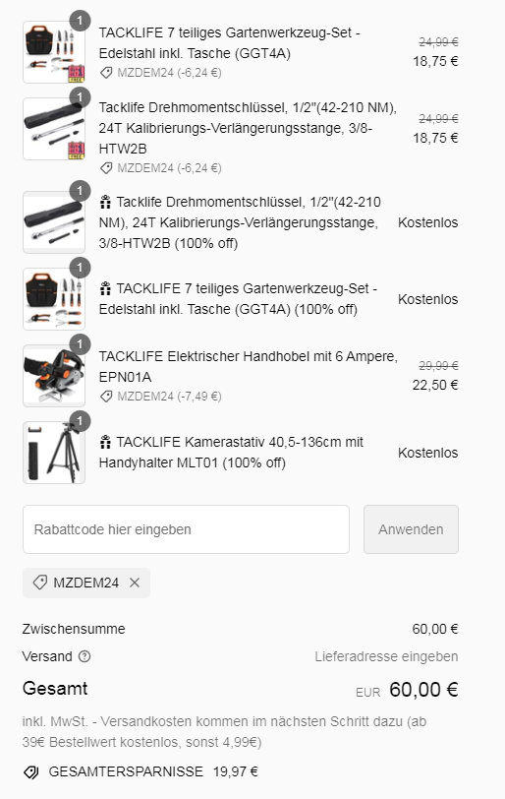Click the shipping help question mark icon
This screenshot has height=799, width=505.
click(84, 656)
